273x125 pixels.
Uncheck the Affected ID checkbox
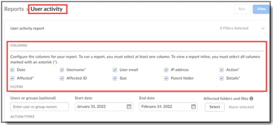coord(62,78)
